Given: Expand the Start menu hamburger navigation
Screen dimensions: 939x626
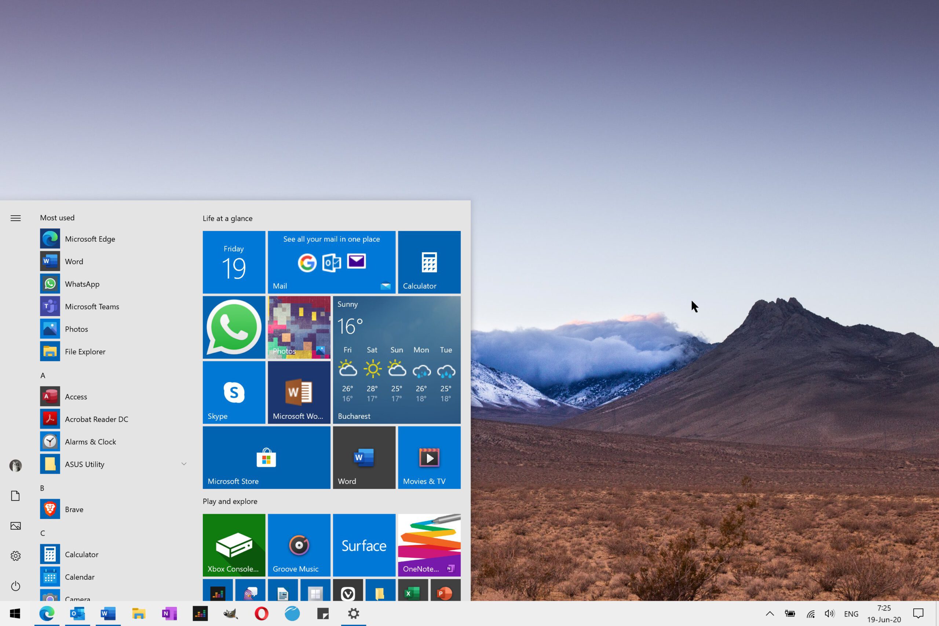Looking at the screenshot, I should coord(15,218).
